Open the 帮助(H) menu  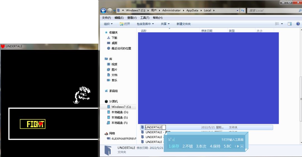click(157, 18)
